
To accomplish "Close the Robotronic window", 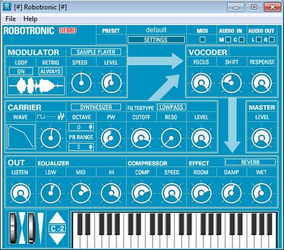I will point(272,7).
